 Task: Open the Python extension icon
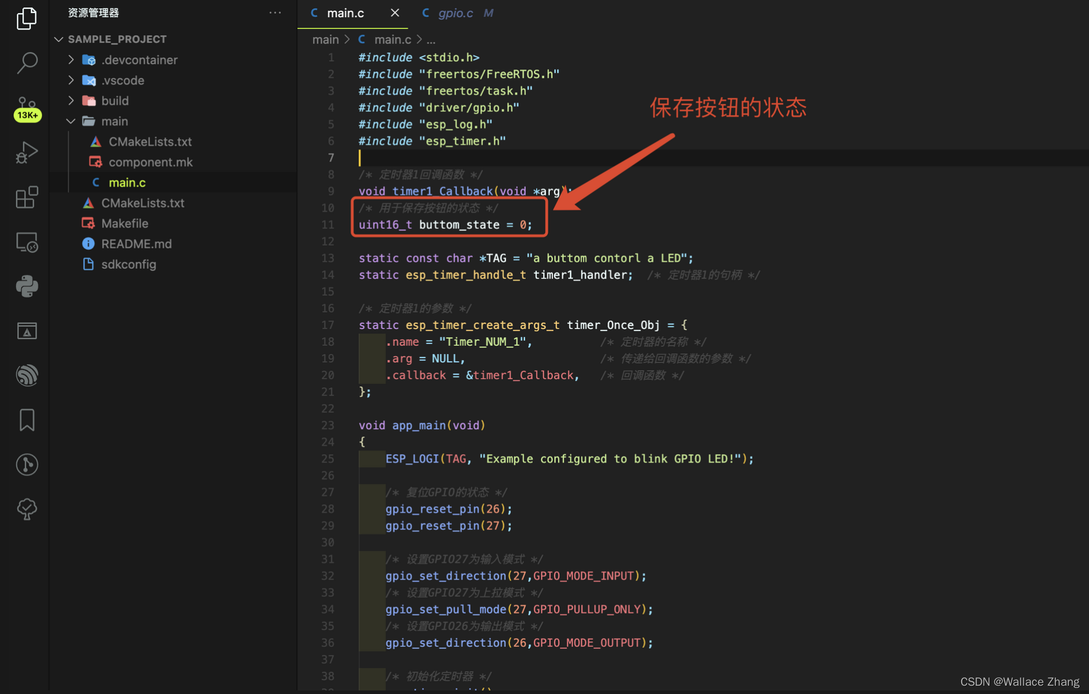(x=27, y=287)
